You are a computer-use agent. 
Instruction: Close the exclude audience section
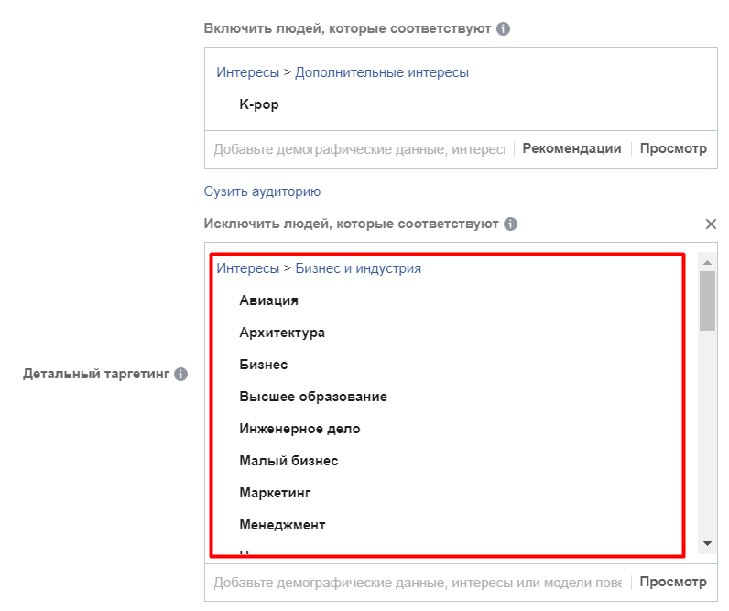[711, 224]
